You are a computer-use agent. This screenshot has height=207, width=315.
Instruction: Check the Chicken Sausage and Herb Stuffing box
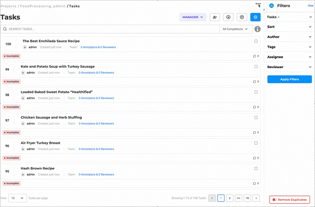[256, 118]
